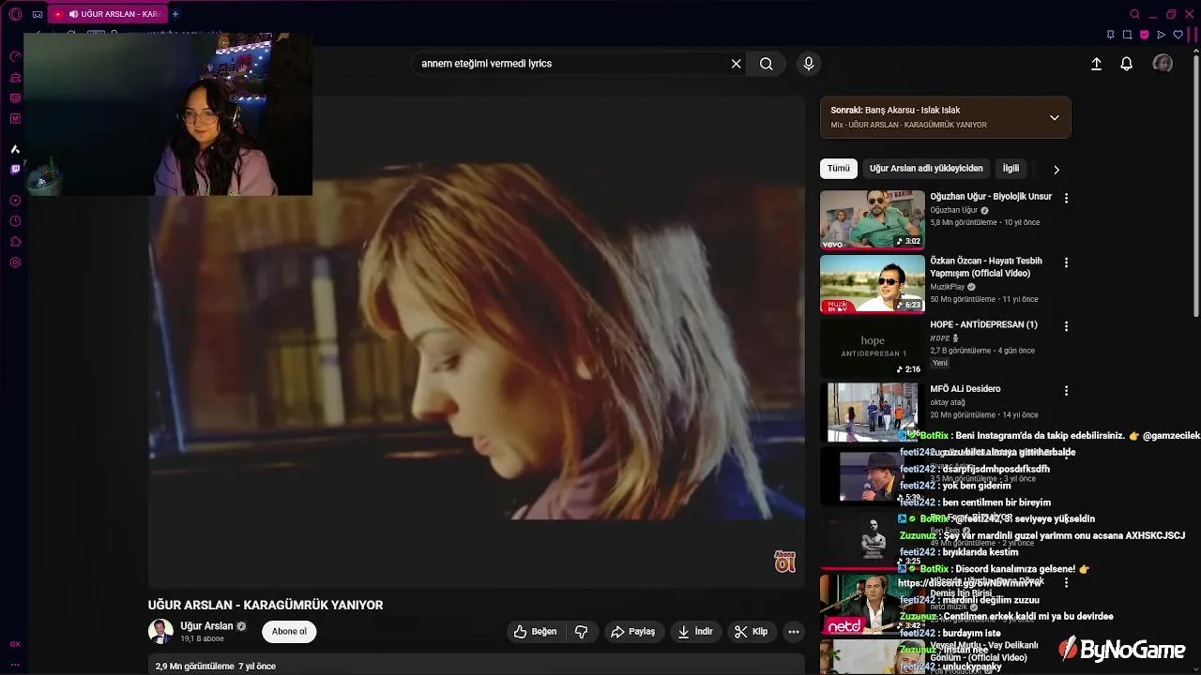Open MFÖ Ali Desidero video thumbnail

[873, 412]
